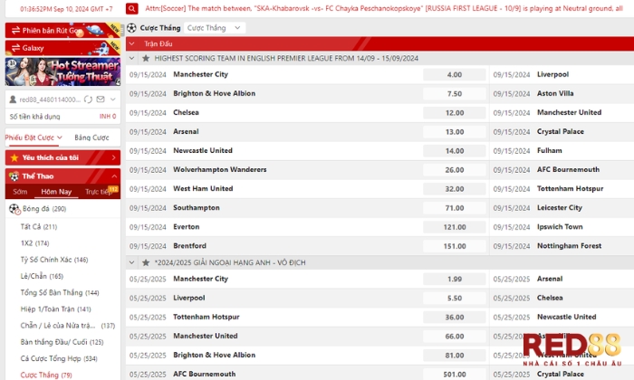Select Everton odds 121.00
This screenshot has height=380, width=634.
point(455,227)
